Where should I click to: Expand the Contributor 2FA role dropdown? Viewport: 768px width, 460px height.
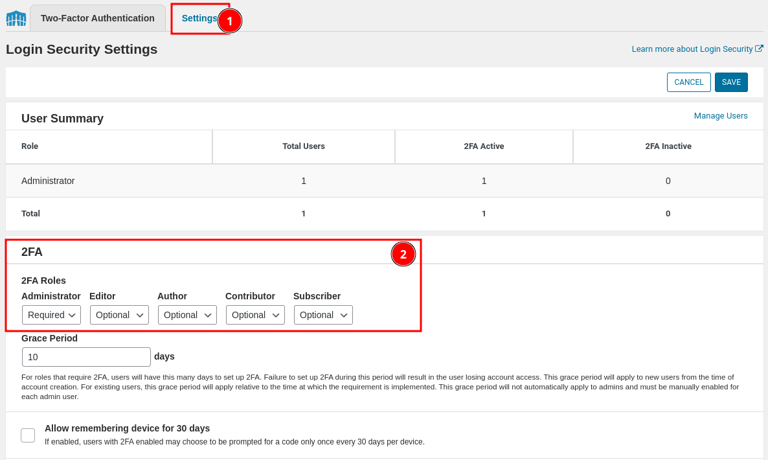tap(255, 315)
